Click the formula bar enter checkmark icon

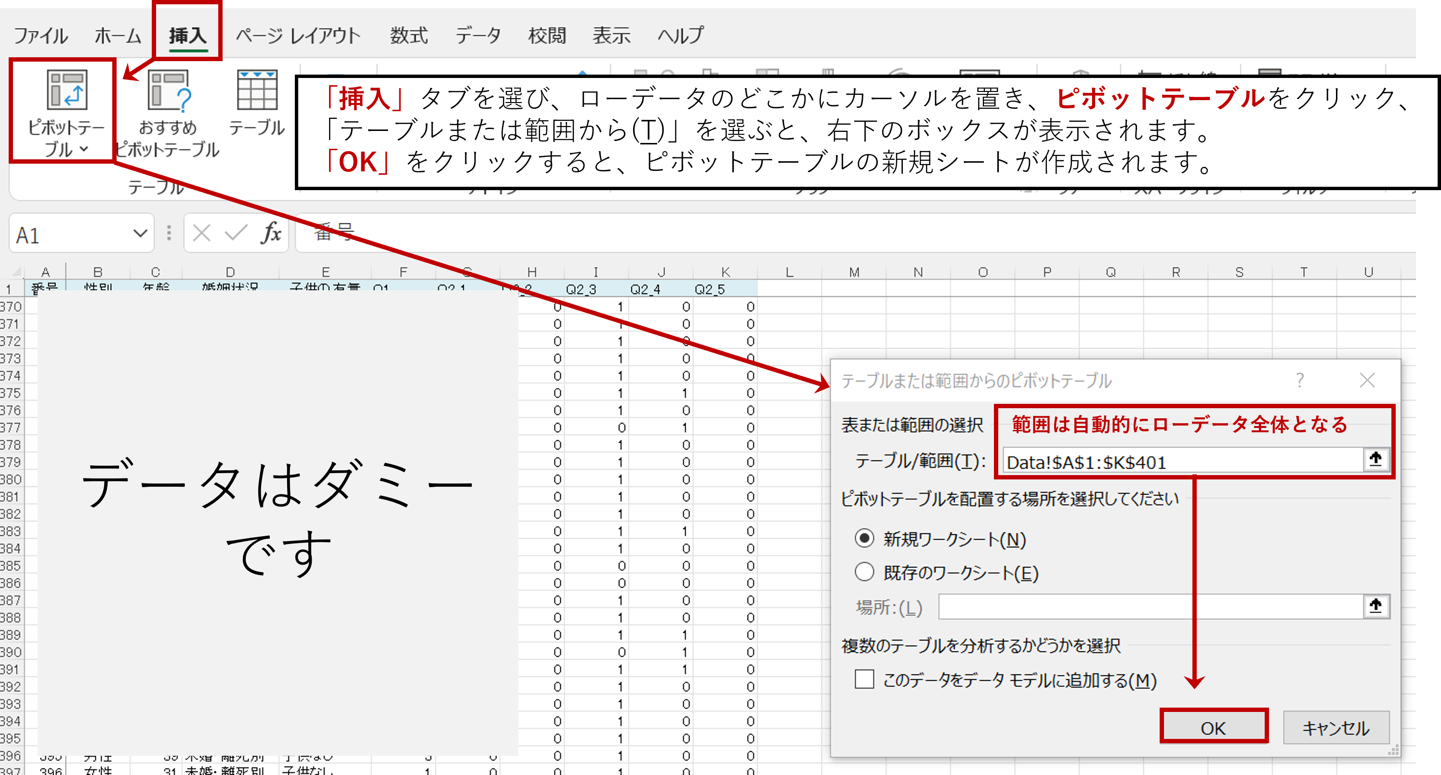coord(236,233)
